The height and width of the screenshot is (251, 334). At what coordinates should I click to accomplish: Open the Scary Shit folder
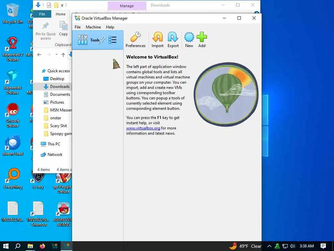(x=55, y=126)
